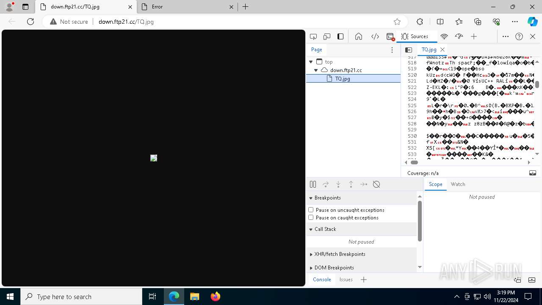This screenshot has height=305, width=542.
Task: Enable Pause on uncaught exceptions
Action: [311, 210]
